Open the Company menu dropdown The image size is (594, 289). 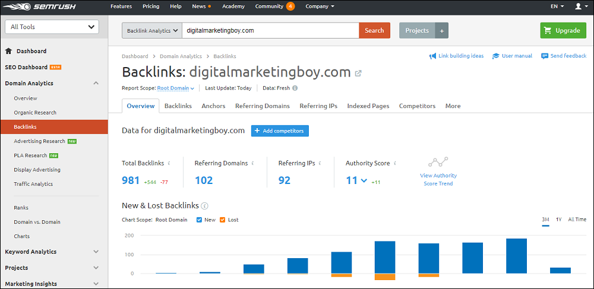[320, 7]
